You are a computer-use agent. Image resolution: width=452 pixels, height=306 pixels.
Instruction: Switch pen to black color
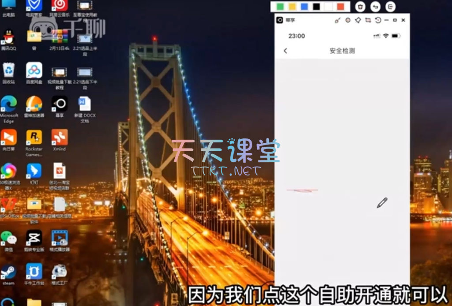(x=316, y=7)
